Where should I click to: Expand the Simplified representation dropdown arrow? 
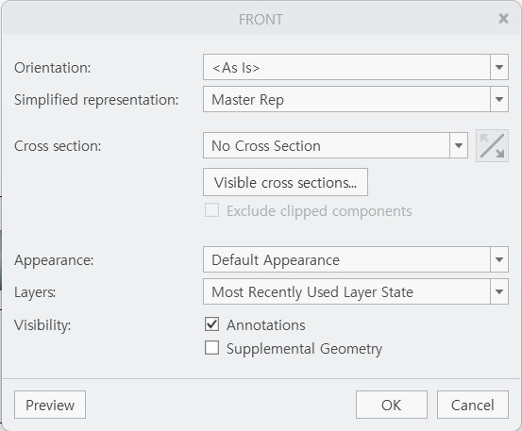point(499,99)
